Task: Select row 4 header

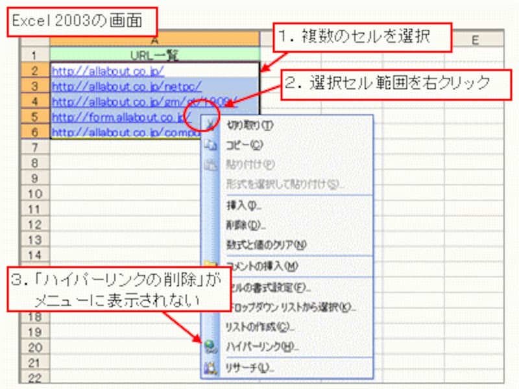Action: (x=35, y=101)
